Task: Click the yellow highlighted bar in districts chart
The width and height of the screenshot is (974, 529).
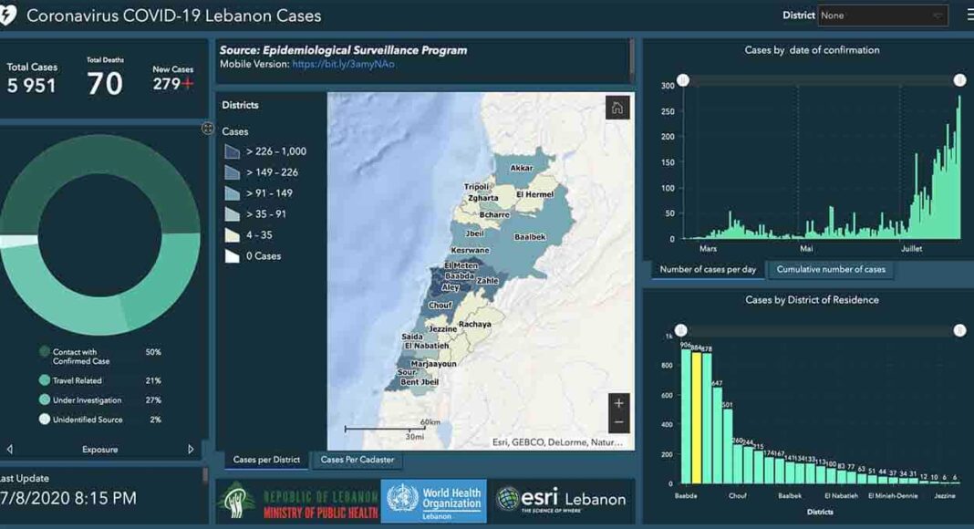Action: [696, 415]
